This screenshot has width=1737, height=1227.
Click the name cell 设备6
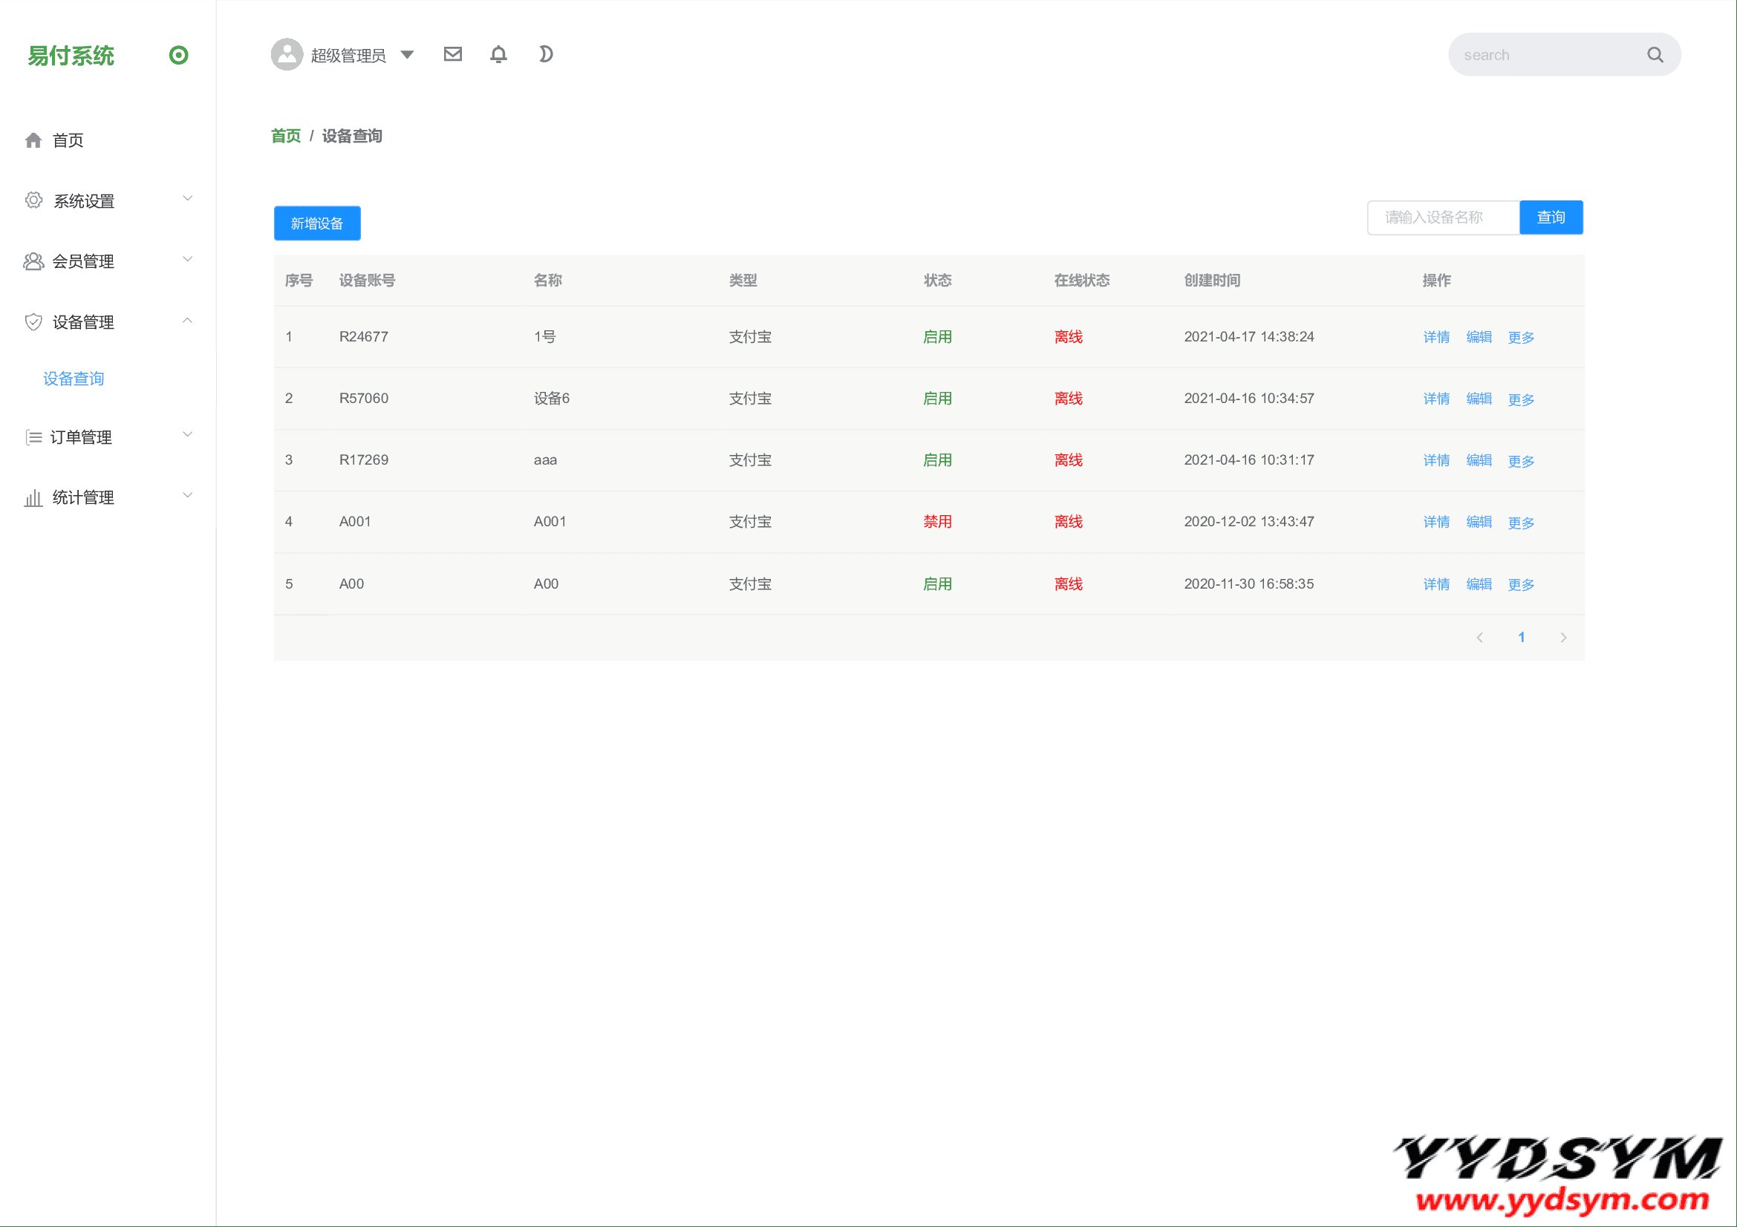click(552, 399)
